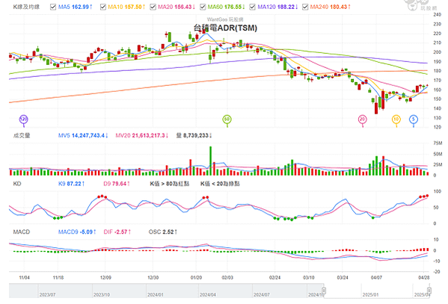
Task: Grab the left handle of range navigator
Action: [x=324, y=291]
